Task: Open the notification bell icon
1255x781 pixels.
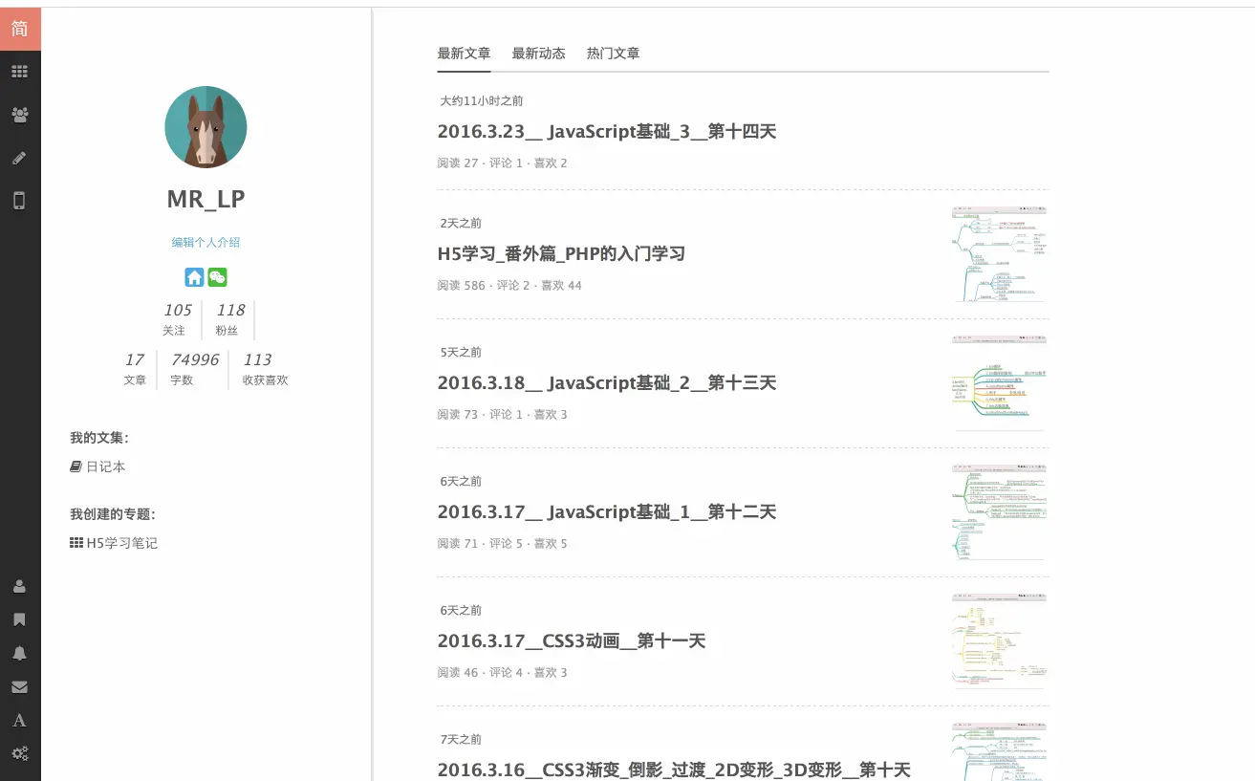Action: tap(20, 653)
